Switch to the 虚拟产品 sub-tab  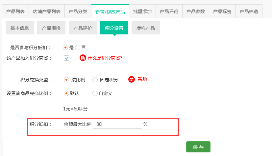click(145, 28)
